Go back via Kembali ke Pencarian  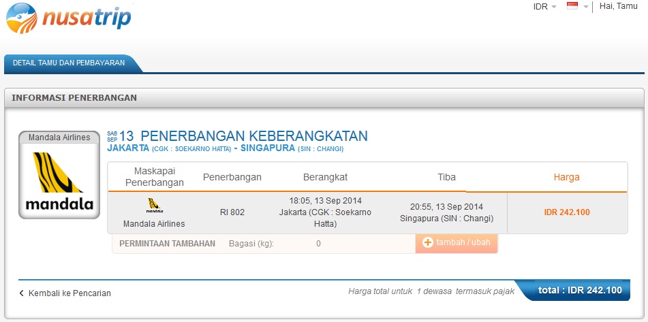click(65, 293)
